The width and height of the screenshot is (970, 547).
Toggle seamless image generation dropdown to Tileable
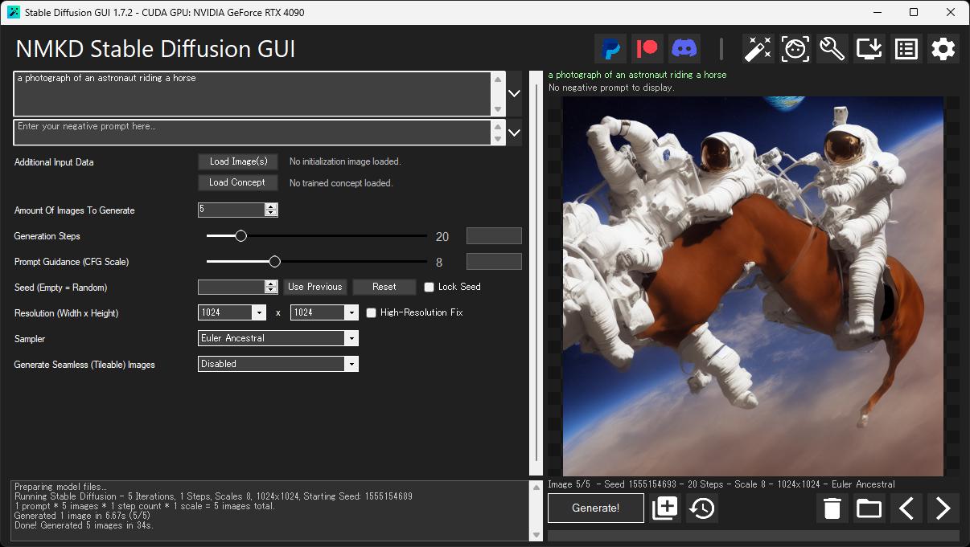351,363
